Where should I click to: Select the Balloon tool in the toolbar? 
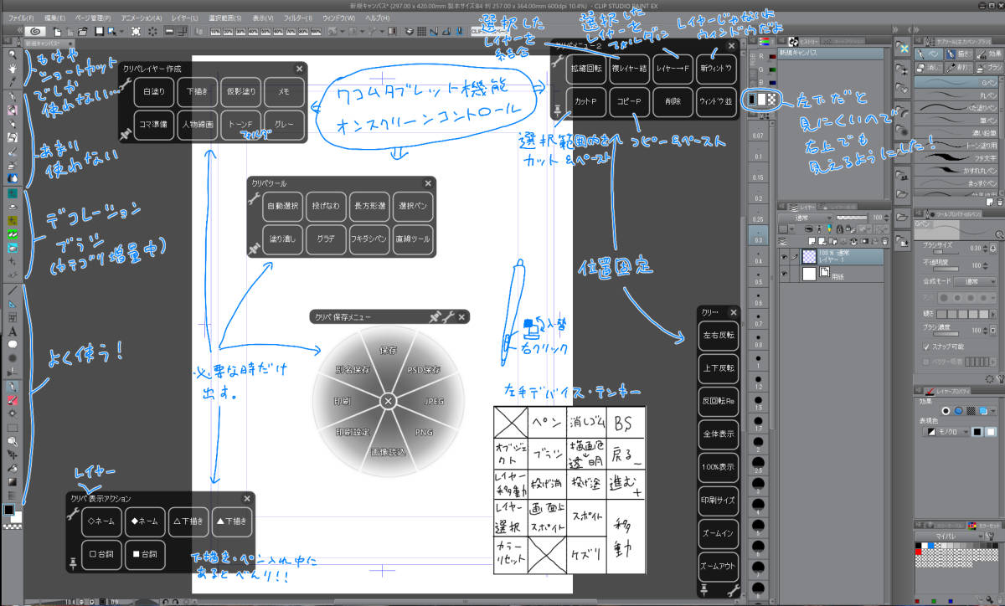pos(13,343)
